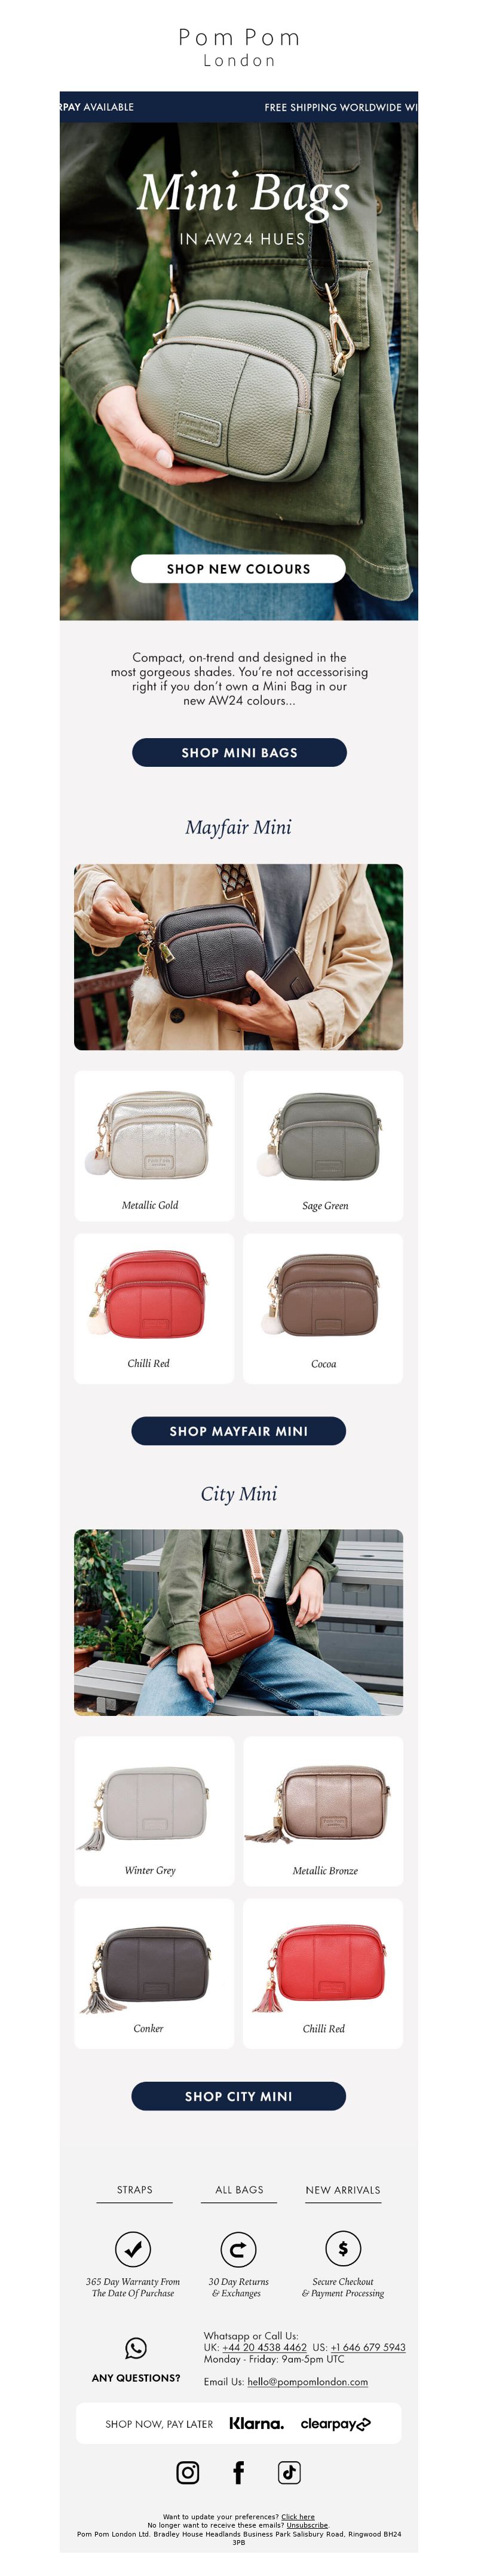The height and width of the screenshot is (2576, 478).
Task: Open the Facebook icon link
Action: coord(239,2472)
